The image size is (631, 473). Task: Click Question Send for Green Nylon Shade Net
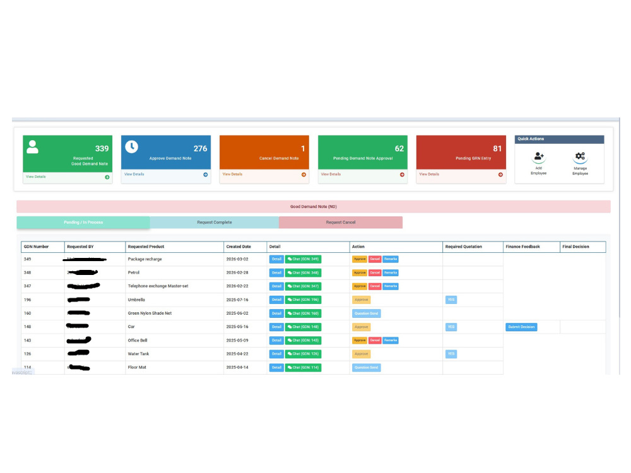366,313
